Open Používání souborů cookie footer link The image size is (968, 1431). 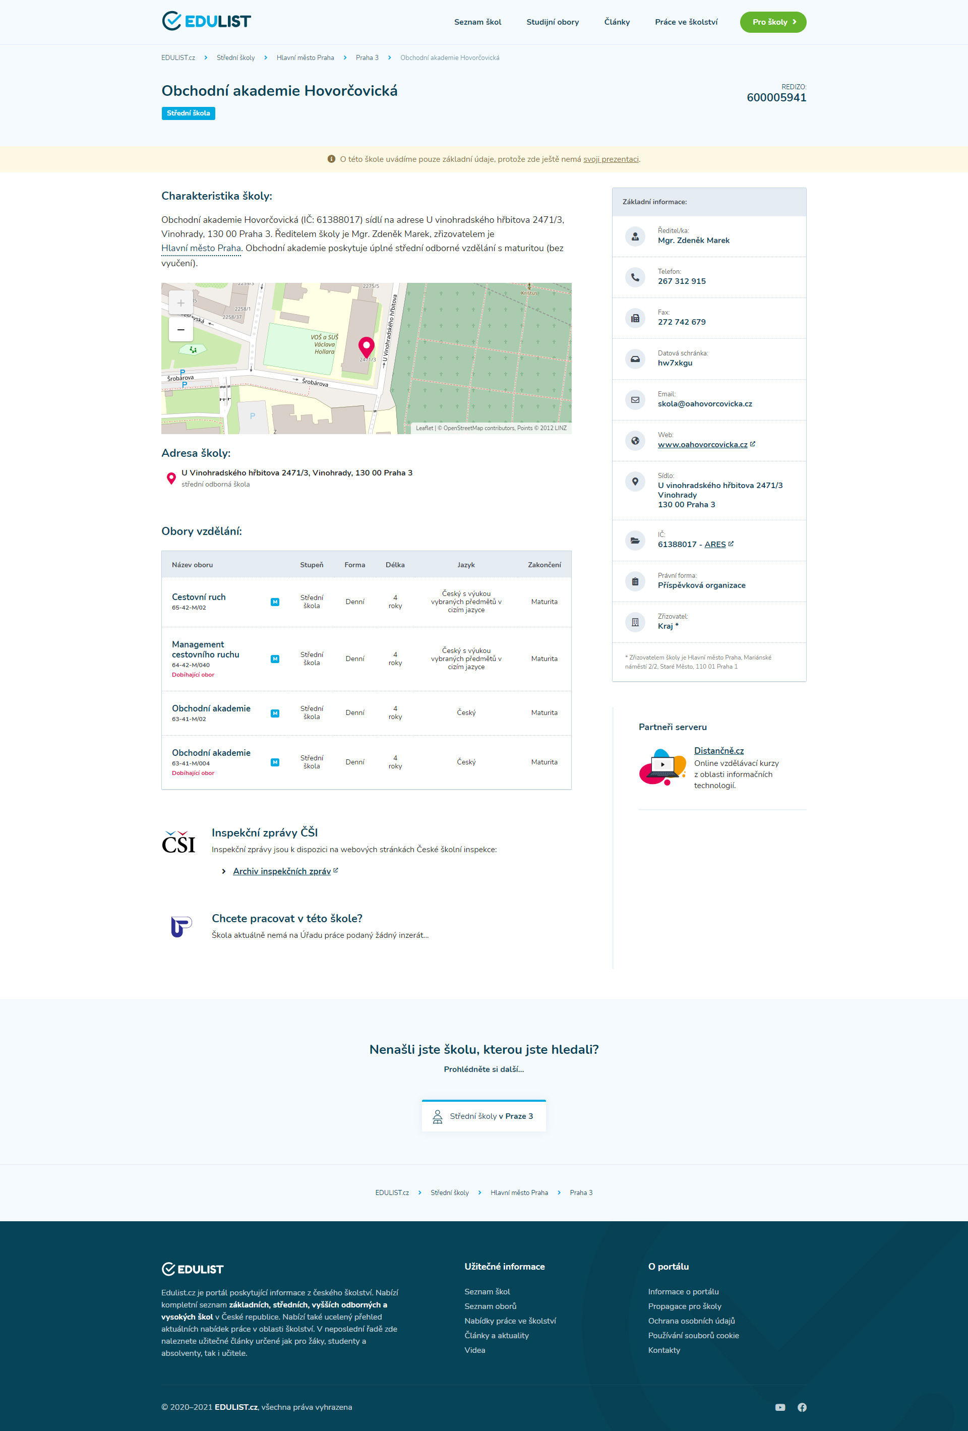[693, 1336]
